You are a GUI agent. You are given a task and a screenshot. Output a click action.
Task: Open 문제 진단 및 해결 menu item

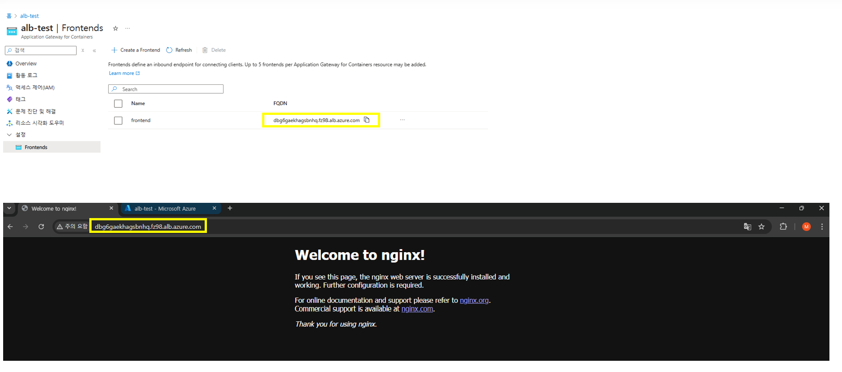click(x=35, y=111)
